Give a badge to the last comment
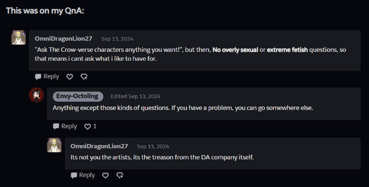Screen dimensions: 369x187 (120, 175)
